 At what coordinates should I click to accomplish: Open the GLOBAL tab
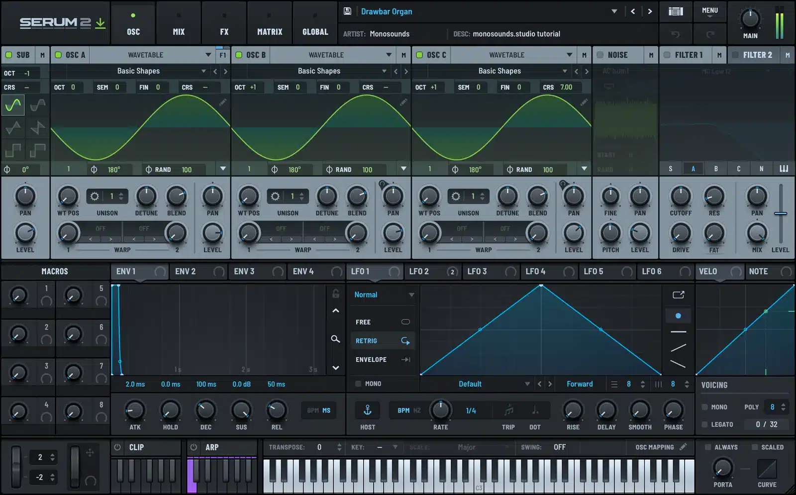(x=315, y=23)
